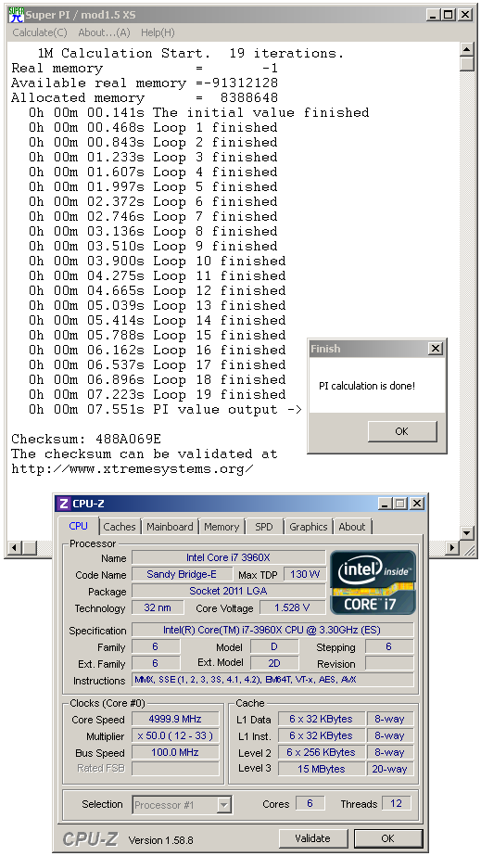Click OK in the CPU-Z window
The width and height of the screenshot is (481, 856).
(x=387, y=838)
